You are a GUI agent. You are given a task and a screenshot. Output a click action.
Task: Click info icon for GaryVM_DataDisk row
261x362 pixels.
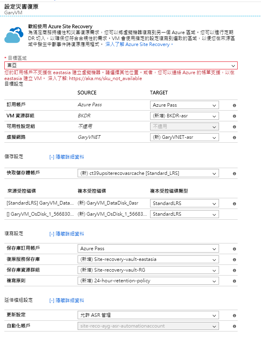coord(234,204)
